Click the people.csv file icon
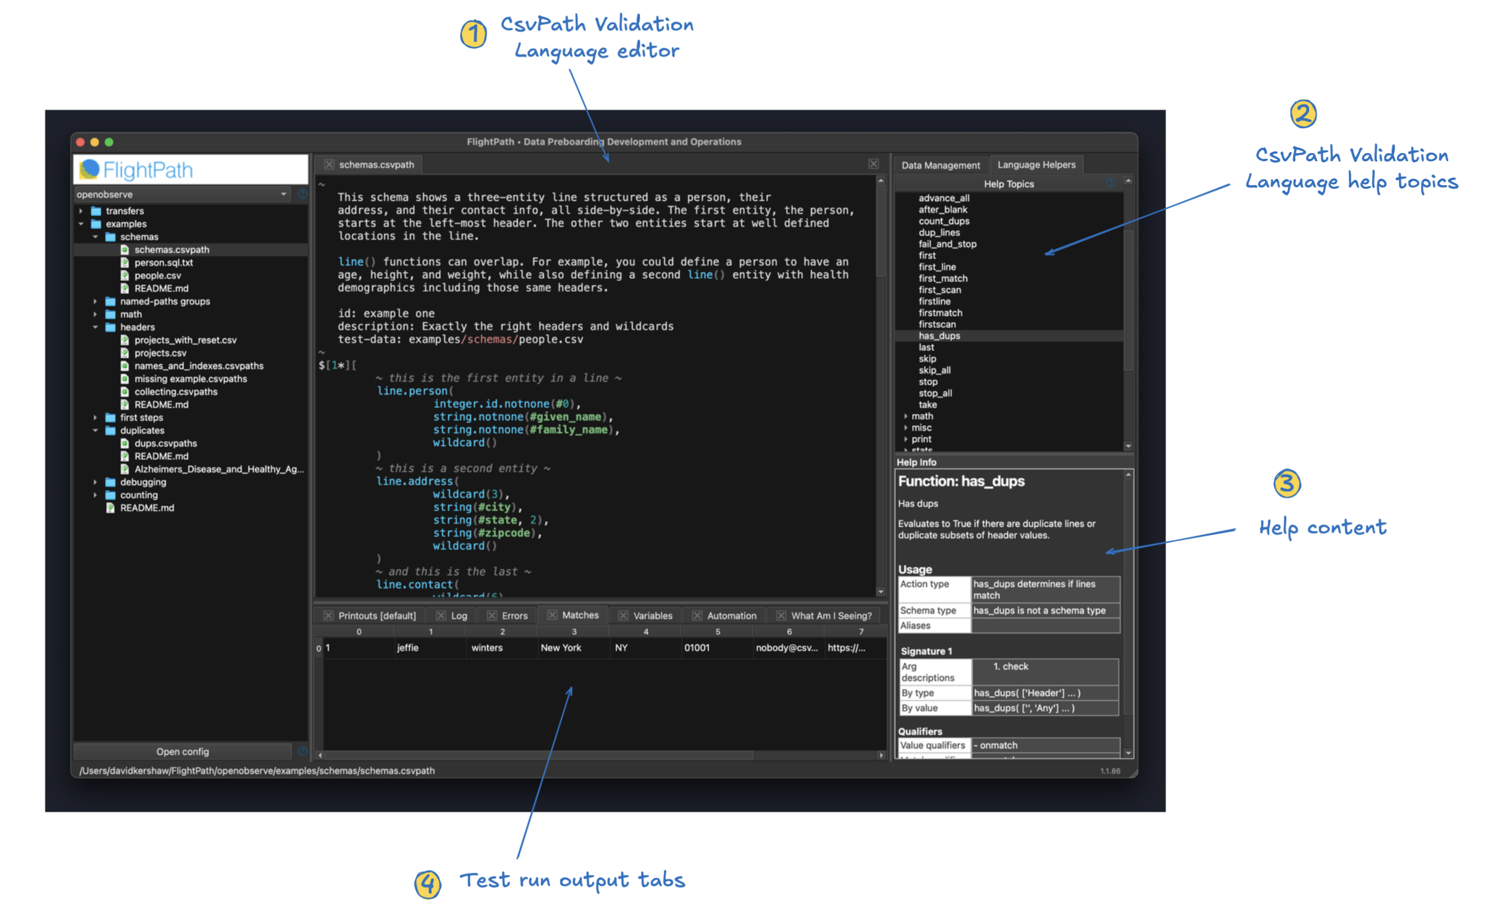Image resolution: width=1489 pixels, height=917 pixels. pos(124,276)
